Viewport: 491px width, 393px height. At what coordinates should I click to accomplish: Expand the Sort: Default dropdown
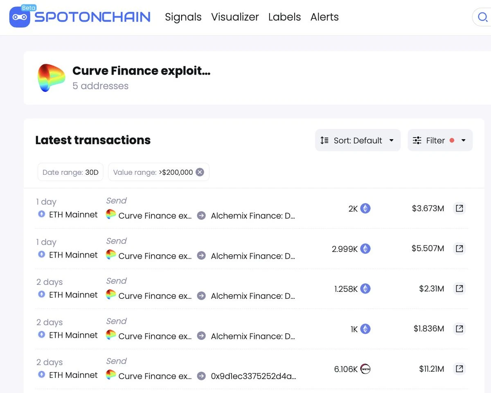pos(357,140)
